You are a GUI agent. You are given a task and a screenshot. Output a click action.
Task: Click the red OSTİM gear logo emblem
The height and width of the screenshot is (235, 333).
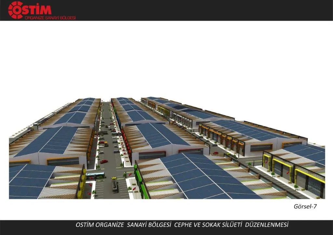16,10
